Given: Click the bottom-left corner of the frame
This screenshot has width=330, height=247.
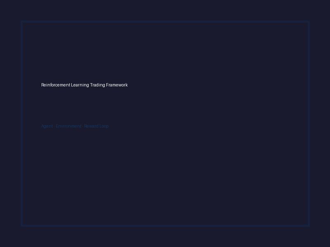Looking at the screenshot, I should [22, 226].
